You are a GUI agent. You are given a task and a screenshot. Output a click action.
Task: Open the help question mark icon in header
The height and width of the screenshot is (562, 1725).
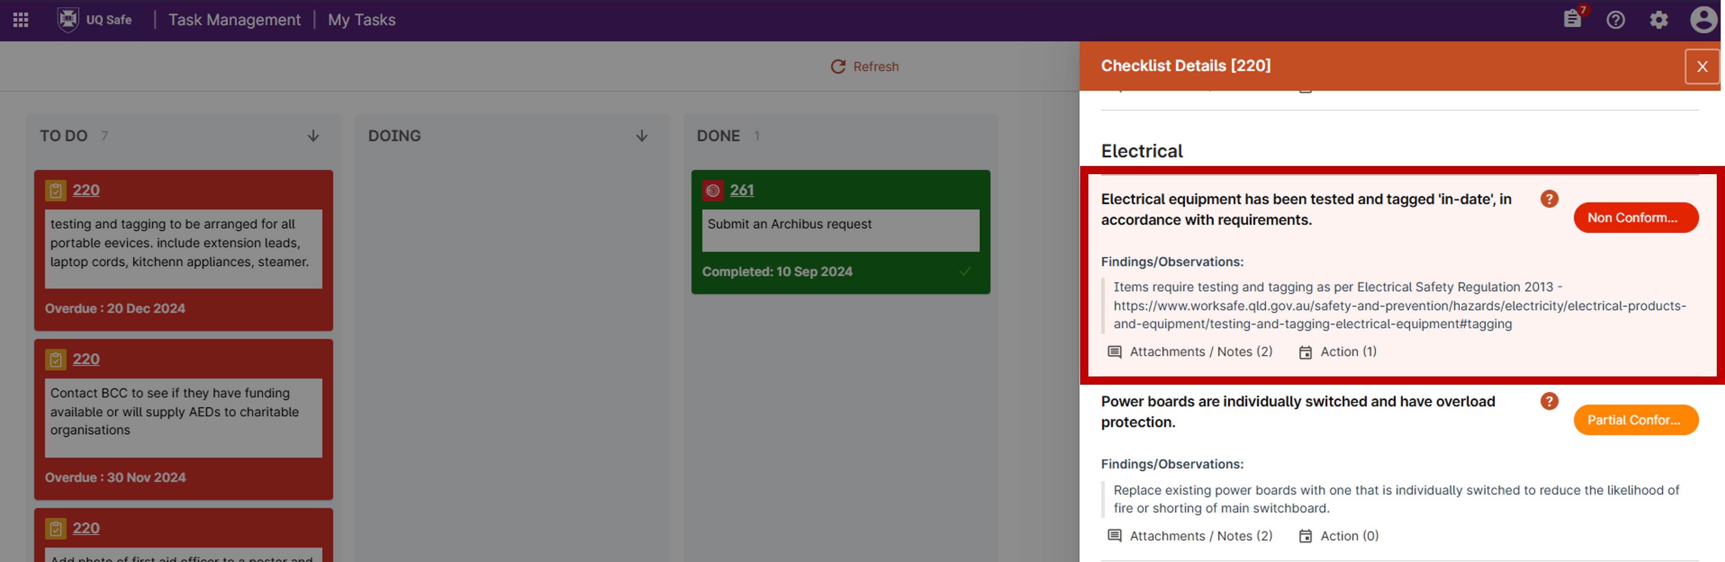(1615, 20)
